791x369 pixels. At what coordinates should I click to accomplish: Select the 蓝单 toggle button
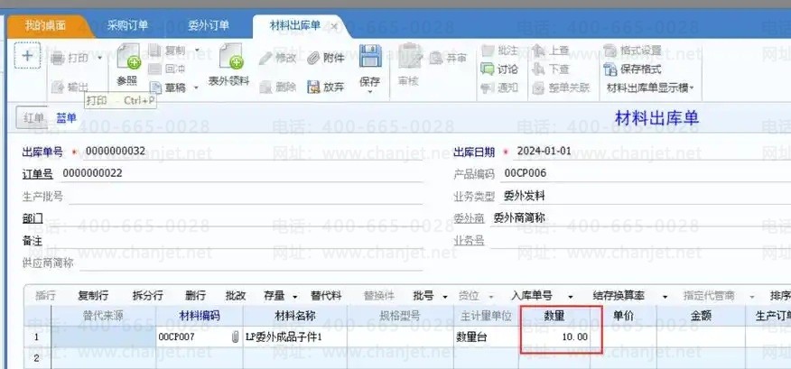[x=67, y=118]
